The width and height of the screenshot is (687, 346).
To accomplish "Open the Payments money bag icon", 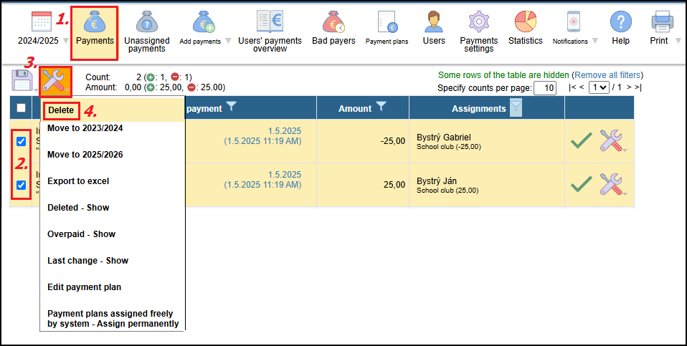I will [94, 21].
